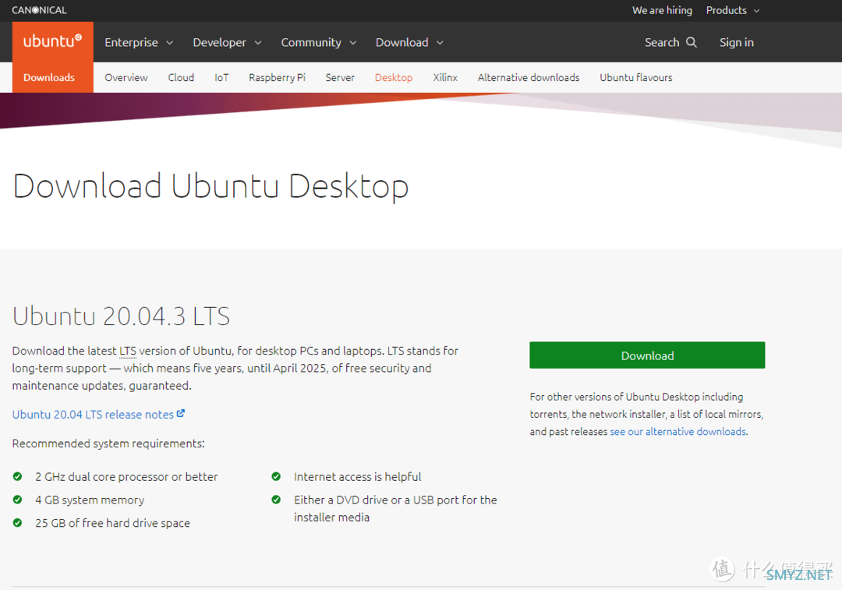Click the 25 GB of free hard drive space text
Viewport: 842px width, 590px height.
pyautogui.click(x=113, y=523)
